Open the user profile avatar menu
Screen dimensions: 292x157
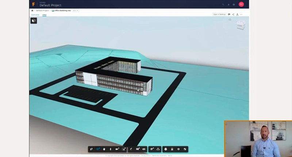point(241,4)
